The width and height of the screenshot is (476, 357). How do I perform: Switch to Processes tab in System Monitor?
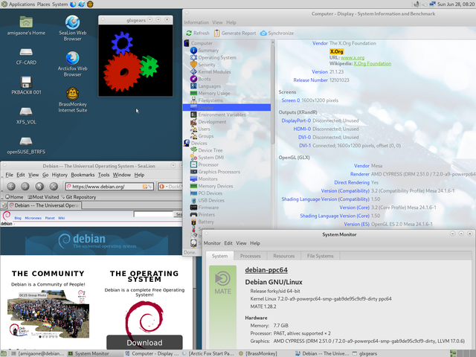pyautogui.click(x=251, y=256)
